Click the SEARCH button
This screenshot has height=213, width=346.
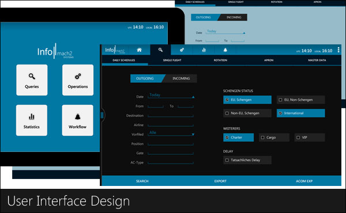pyautogui.click(x=142, y=181)
